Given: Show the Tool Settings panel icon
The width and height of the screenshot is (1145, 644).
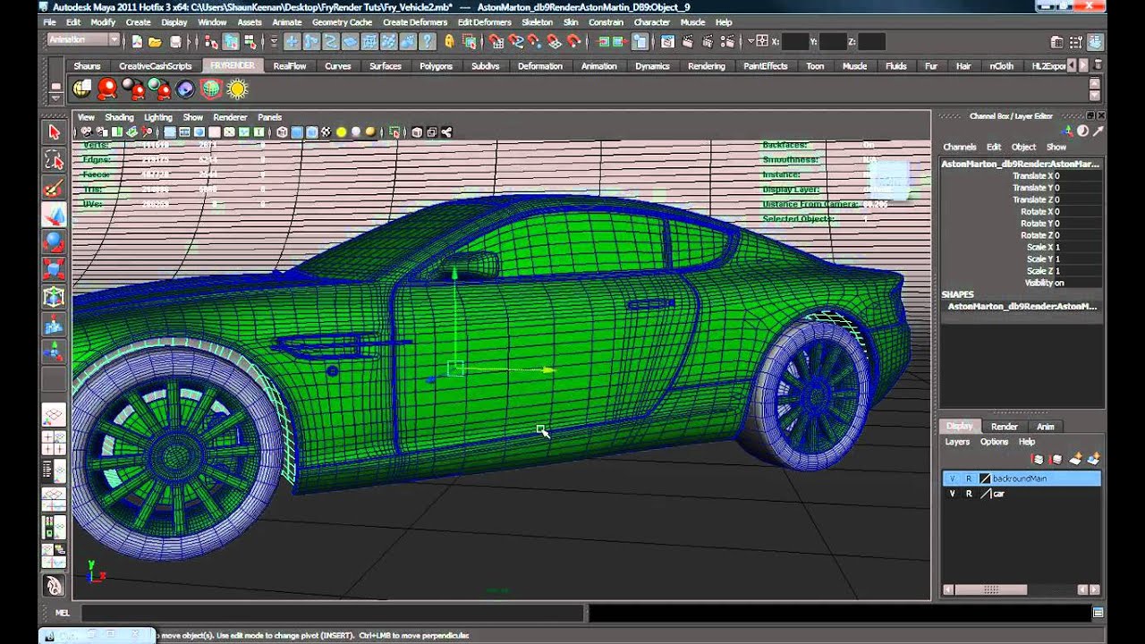Looking at the screenshot, I should pos(1076,41).
